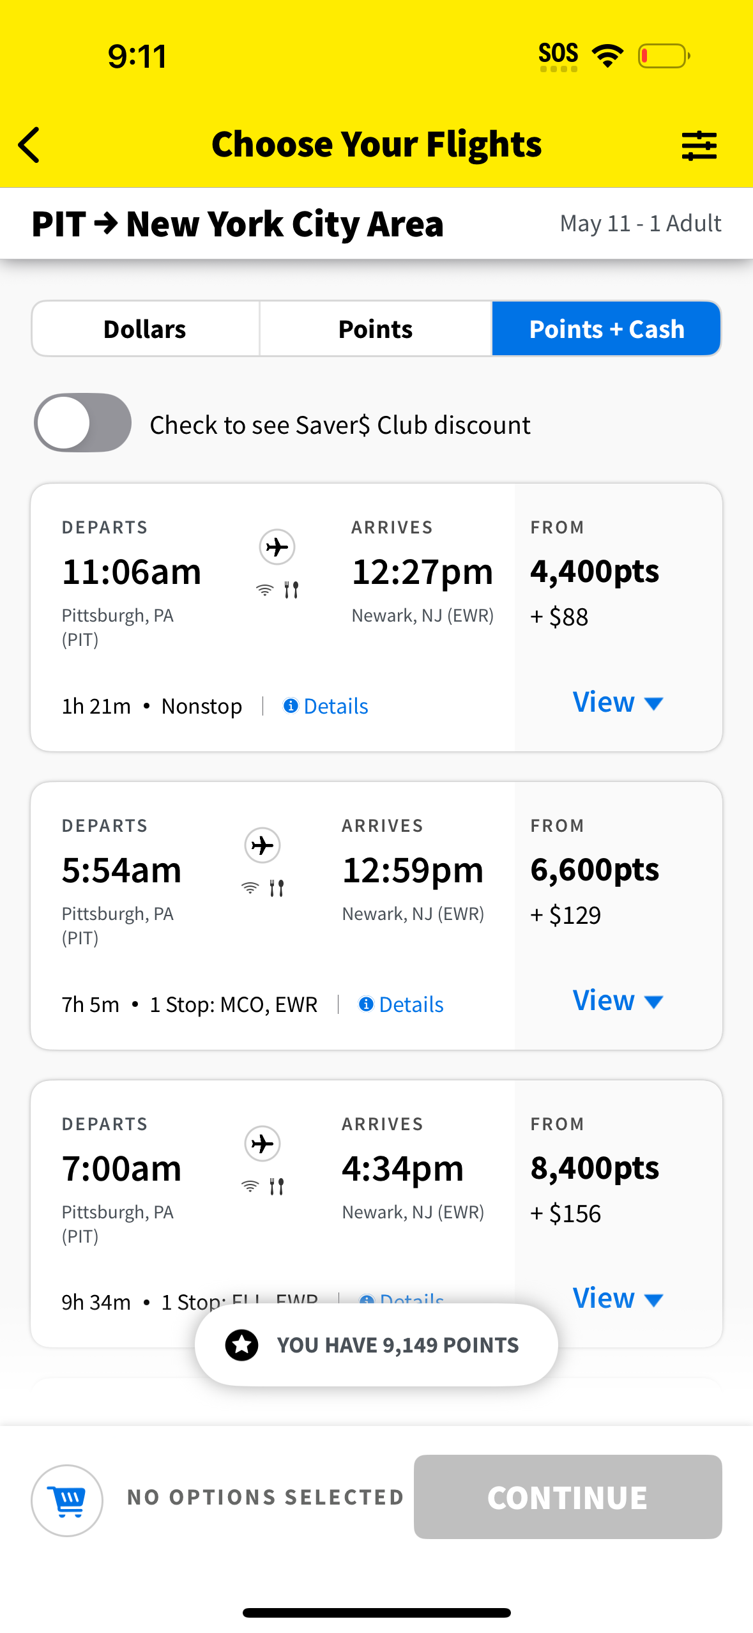The height and width of the screenshot is (1633, 753).
Task: Open the flight filters icon
Action: click(699, 146)
